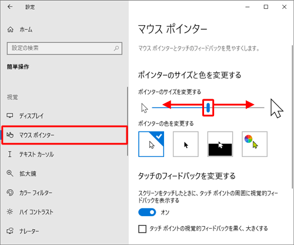Close the settings window
Viewport: 294px width, 245px height.
pos(285,7)
